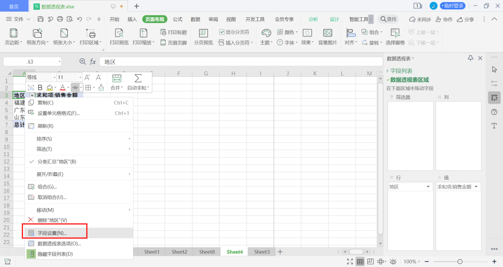Open the 页边距 page margins tool

[x=13, y=36]
